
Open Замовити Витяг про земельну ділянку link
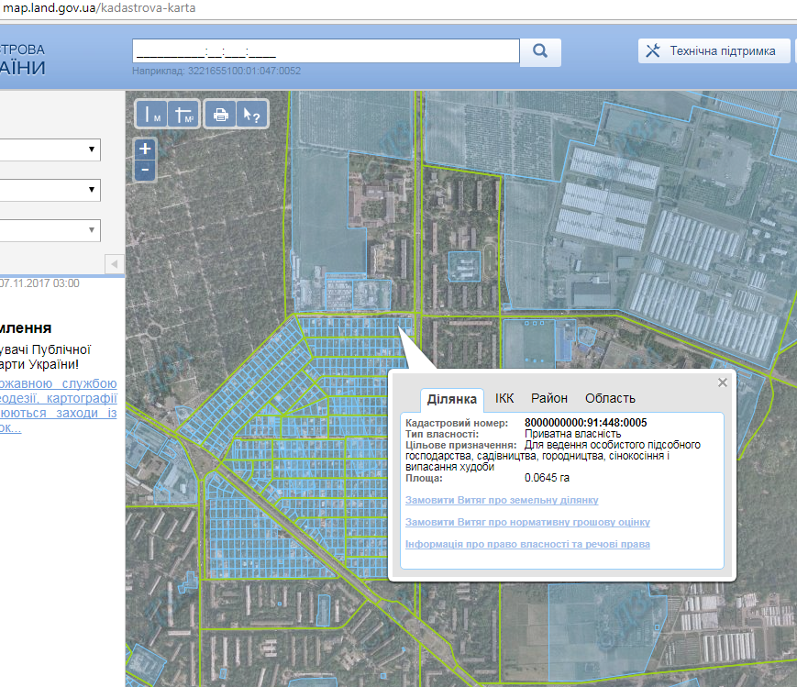coord(502,500)
